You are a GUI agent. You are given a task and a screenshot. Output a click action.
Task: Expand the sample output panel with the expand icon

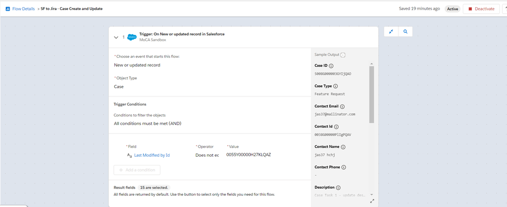coord(372,201)
